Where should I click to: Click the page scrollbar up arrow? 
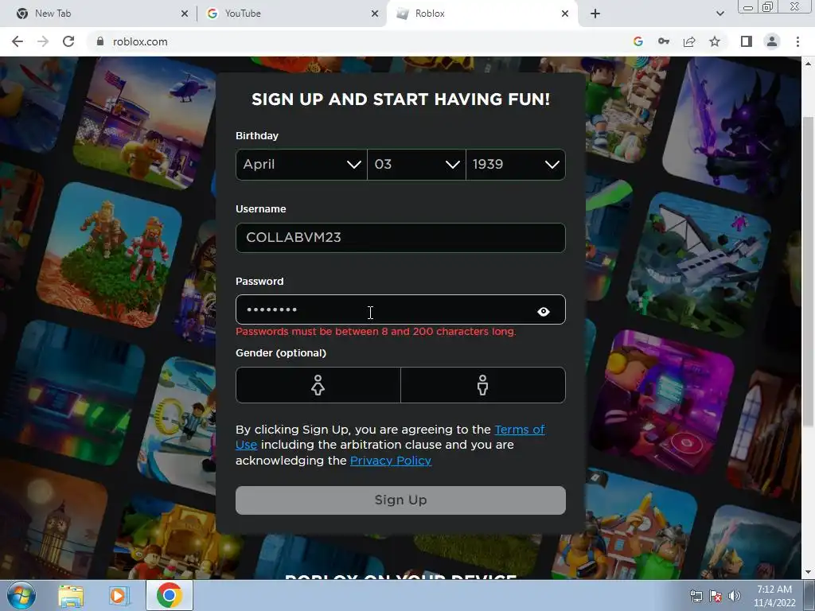tap(808, 64)
